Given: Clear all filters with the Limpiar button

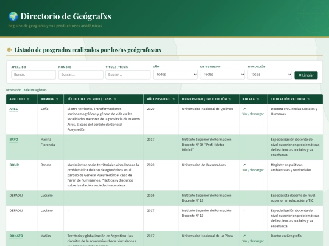Looking at the screenshot, I should [306, 75].
